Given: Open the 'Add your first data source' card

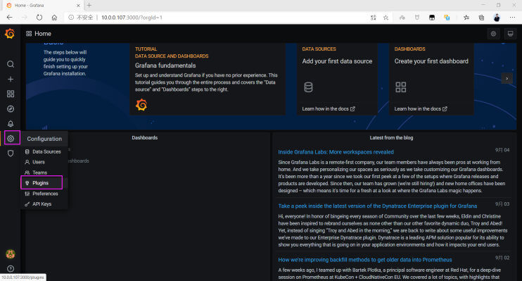Looking at the screenshot, I should click(337, 79).
